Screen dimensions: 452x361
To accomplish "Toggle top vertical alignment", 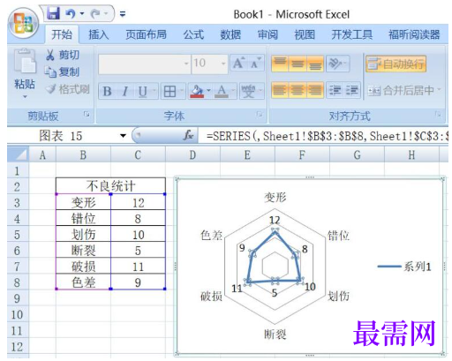I will coord(280,64).
